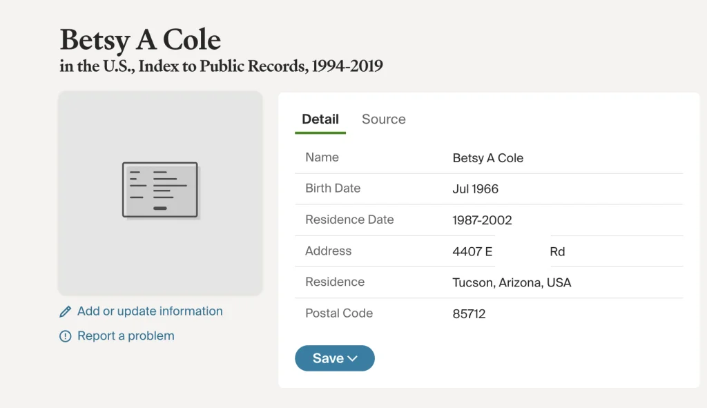Screen dimensions: 707x408
Task: Click the Postal Code value 85712
Action: point(469,314)
